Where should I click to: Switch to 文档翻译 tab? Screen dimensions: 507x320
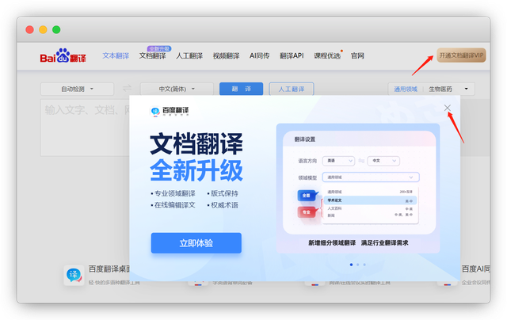pyautogui.click(x=153, y=55)
